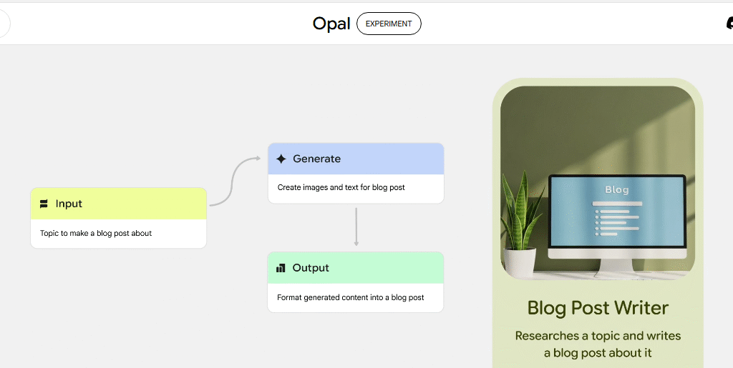Click "Format generated content into a blog post" text
This screenshot has height=368, width=733.
tap(351, 297)
